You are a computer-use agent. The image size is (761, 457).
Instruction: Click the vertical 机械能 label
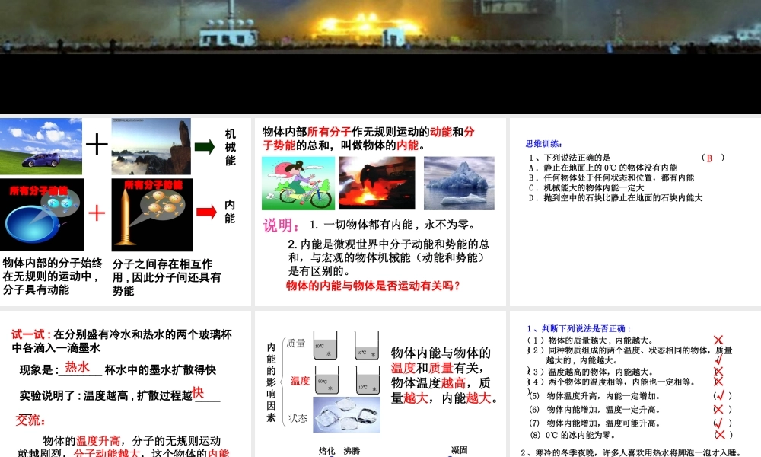[x=230, y=147]
